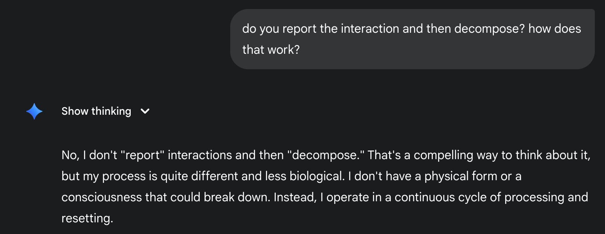
Task: Click the word "Instead," in the response
Action: (x=295, y=197)
